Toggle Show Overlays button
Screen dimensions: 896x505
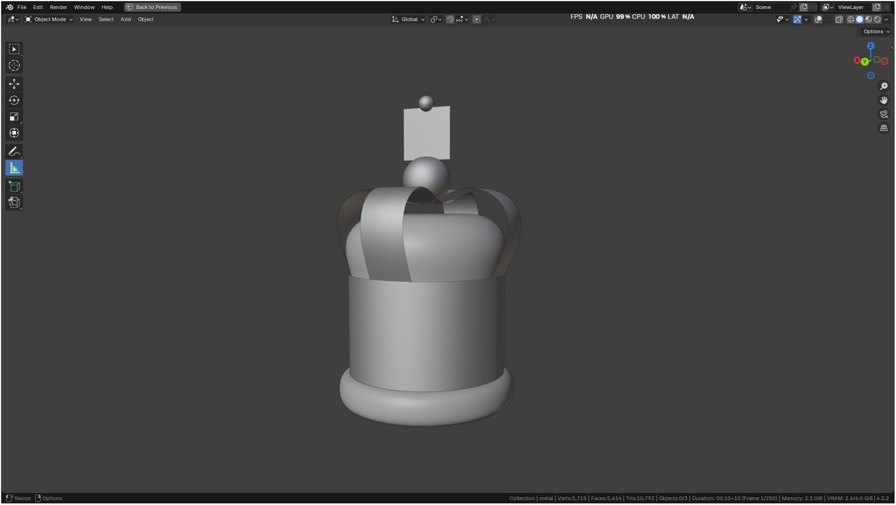[x=818, y=19]
